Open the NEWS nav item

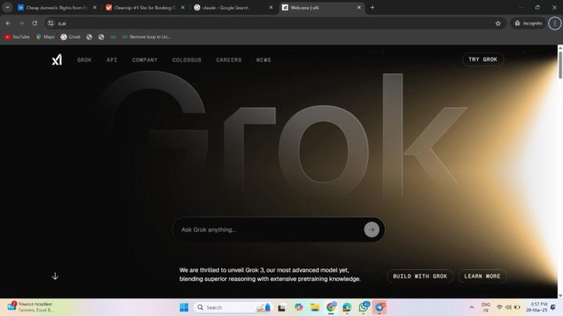[264, 60]
